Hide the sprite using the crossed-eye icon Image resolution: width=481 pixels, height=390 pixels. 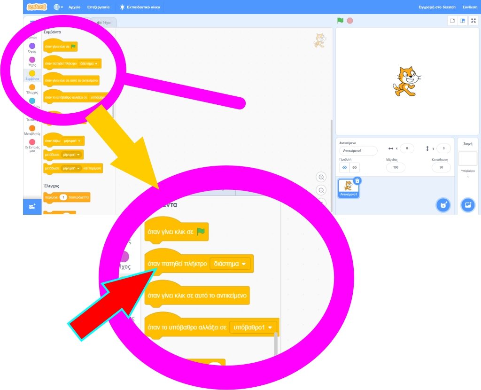point(355,167)
